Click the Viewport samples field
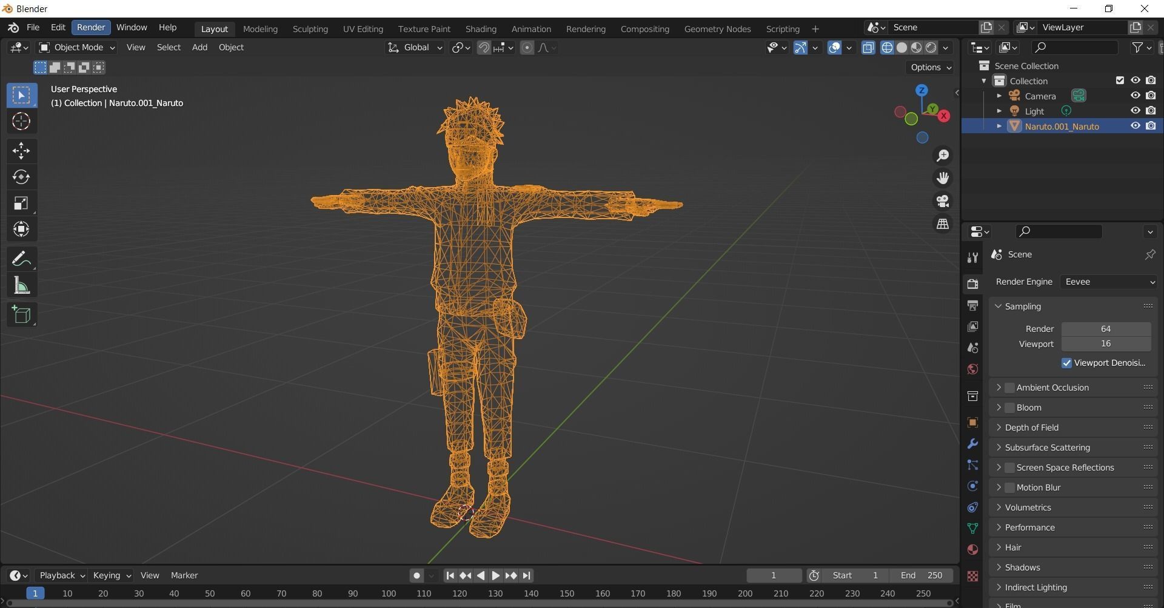Screen dimensions: 1164x608 tap(1106, 344)
